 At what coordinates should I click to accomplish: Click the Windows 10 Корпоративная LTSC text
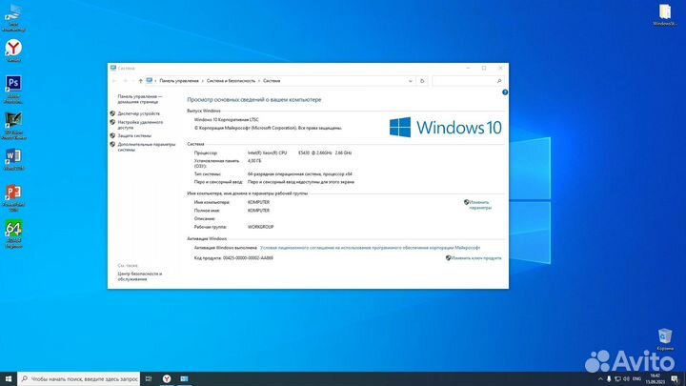[226, 119]
